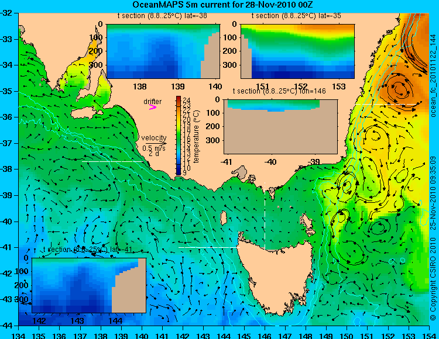439x339 pixels.
Task: Open the lat=-41 temperature section inset
Action: (89, 285)
